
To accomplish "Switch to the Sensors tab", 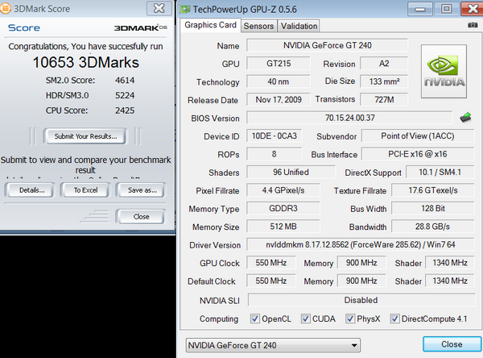I will (x=258, y=26).
